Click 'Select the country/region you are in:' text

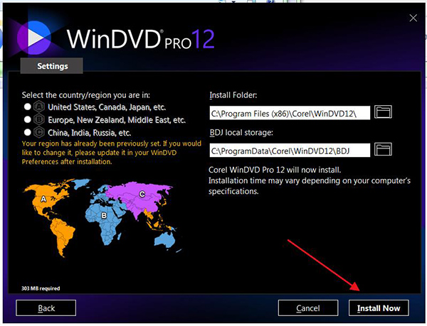pos(86,95)
